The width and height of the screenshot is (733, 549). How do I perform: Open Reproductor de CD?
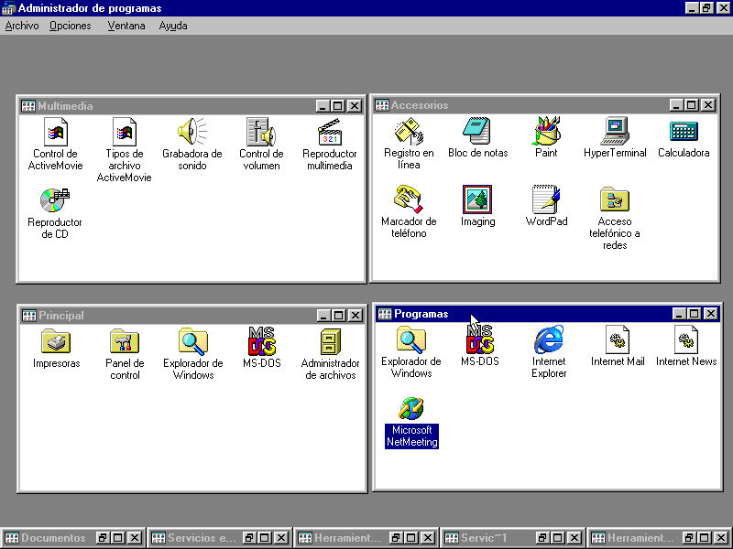[53, 199]
